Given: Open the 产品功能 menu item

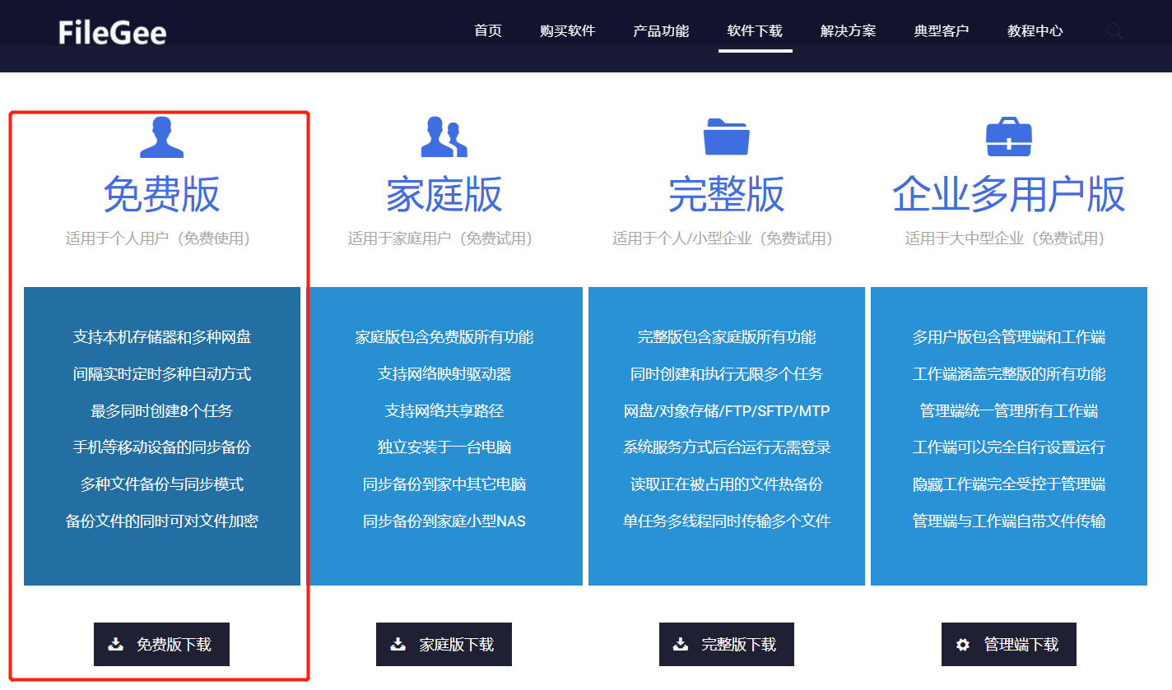Looking at the screenshot, I should point(661,31).
